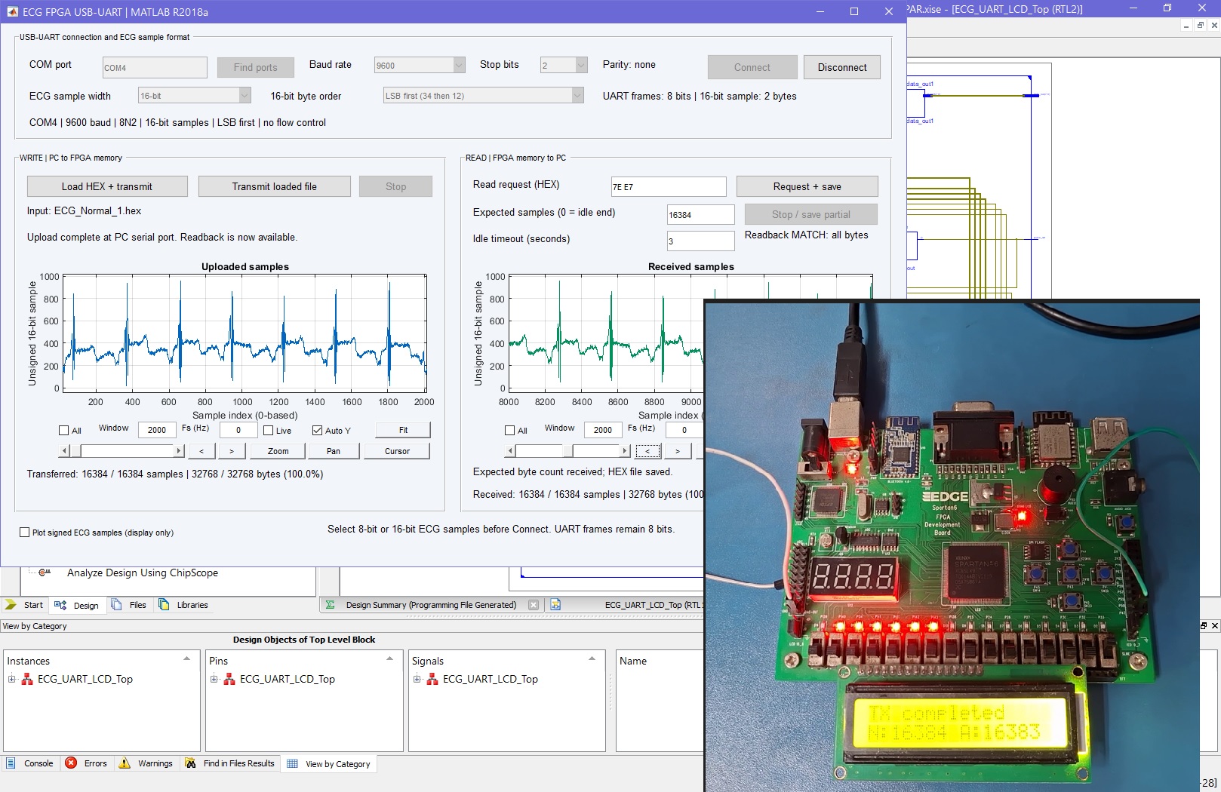Click the sigma icon on Design Summary tab

[330, 605]
